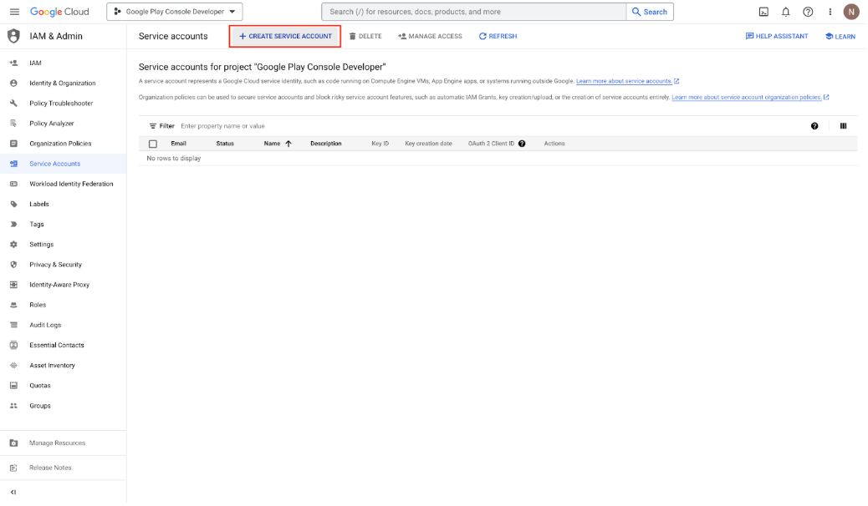The image size is (868, 506).
Task: Click the Filter icon
Action: (153, 126)
